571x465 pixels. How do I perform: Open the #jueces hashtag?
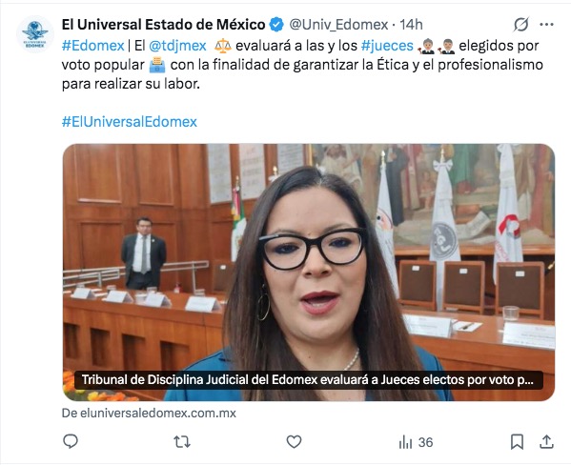[387, 46]
